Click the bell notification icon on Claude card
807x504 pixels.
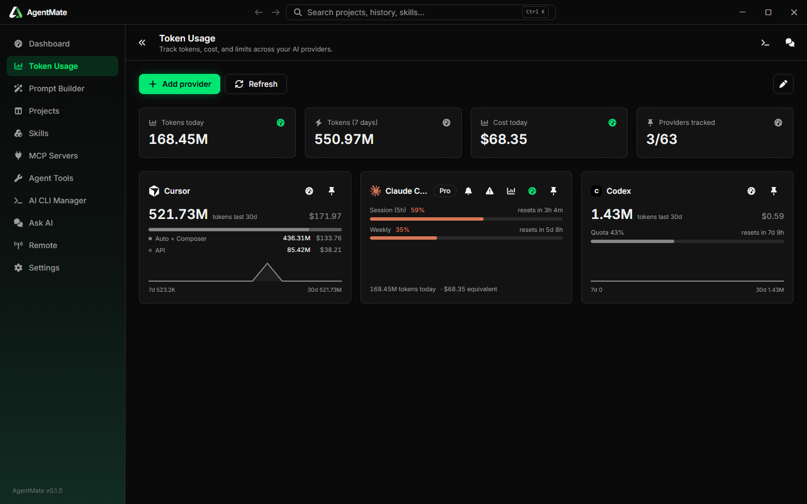[x=469, y=191]
